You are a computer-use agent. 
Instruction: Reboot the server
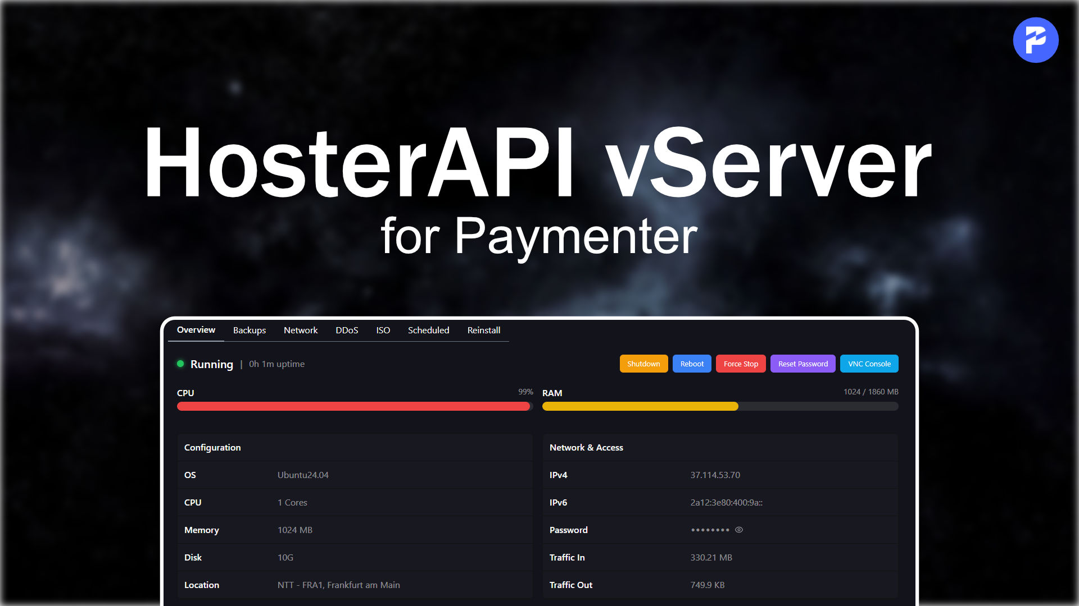click(692, 364)
